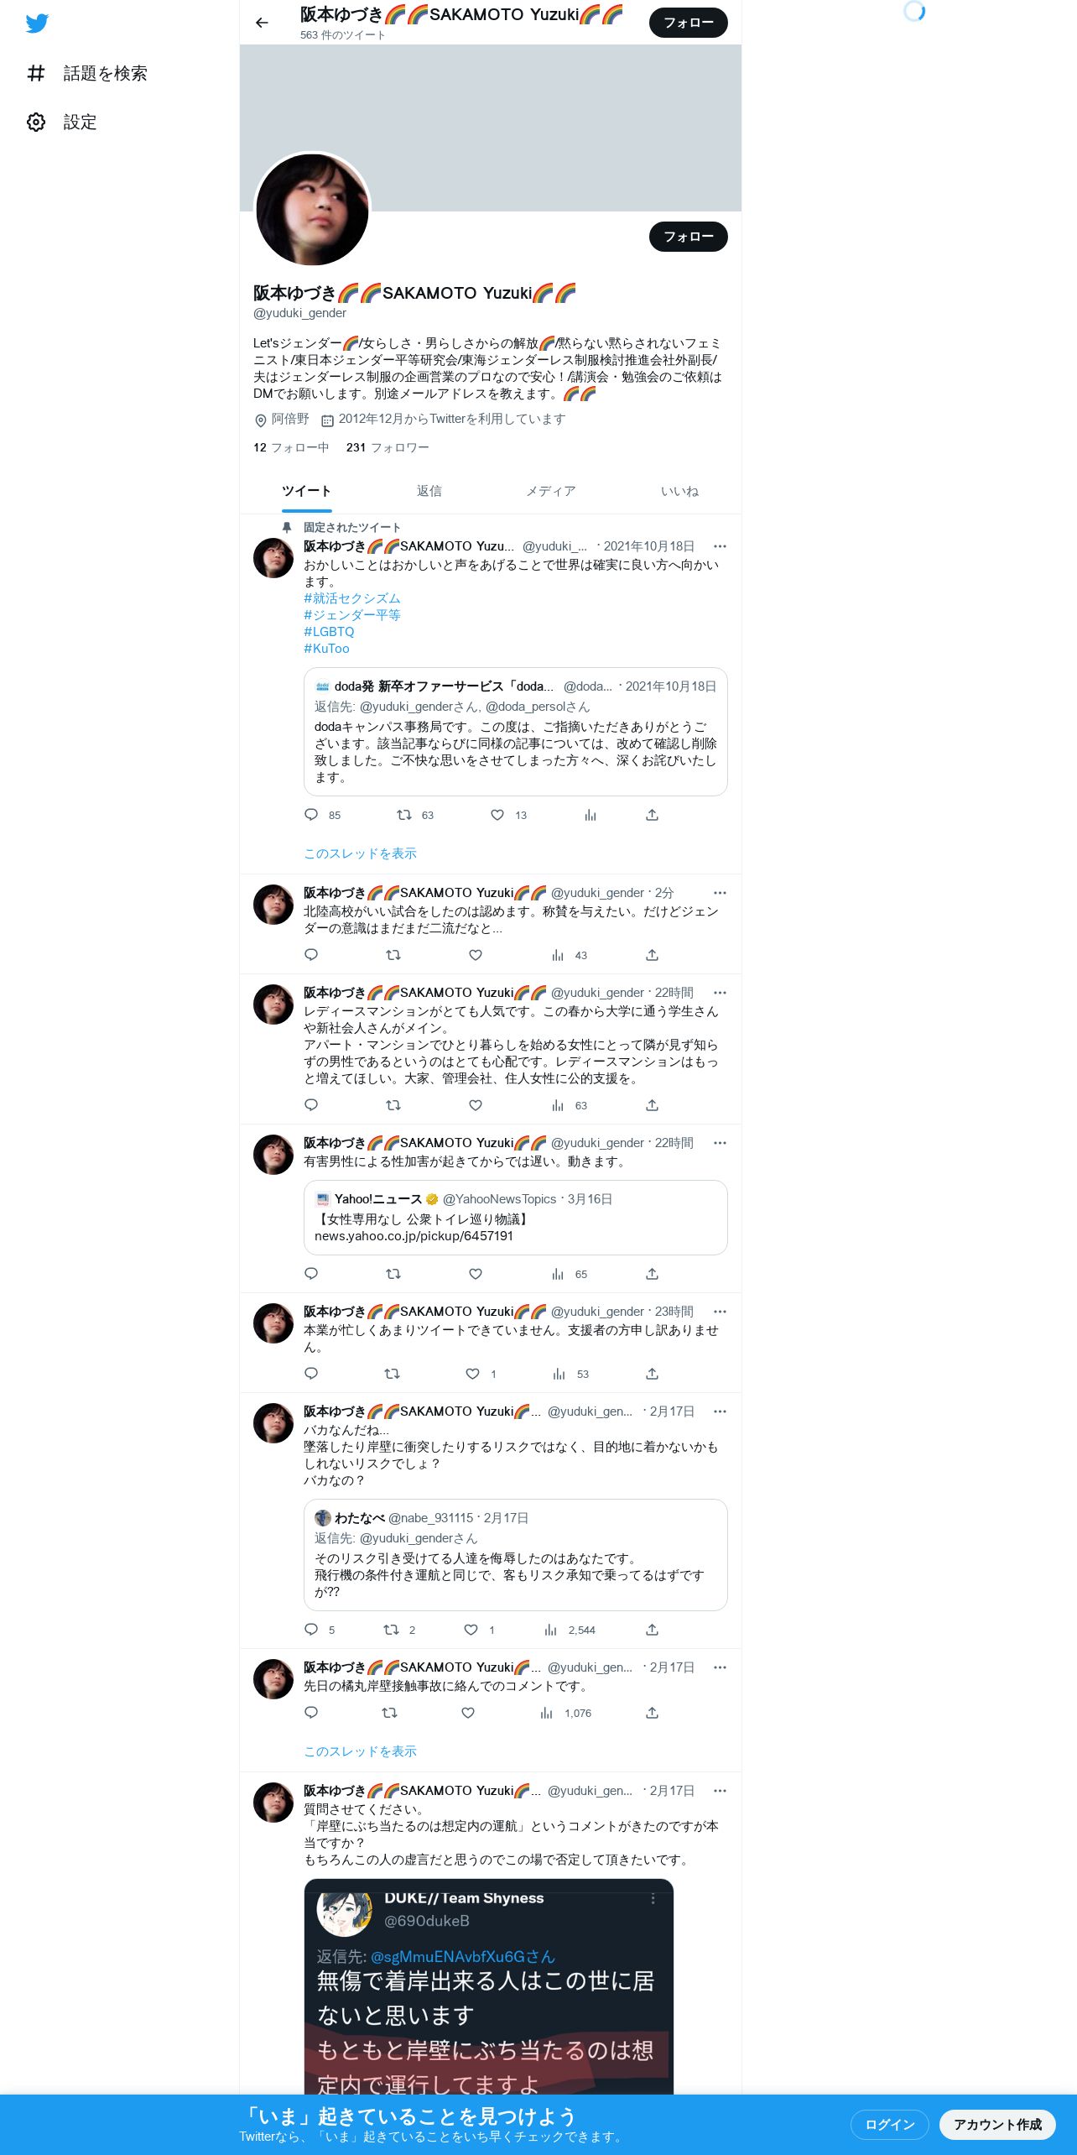The height and width of the screenshot is (2155, 1077).
Task: Like the レディースマンション tweet
Action: (476, 1105)
